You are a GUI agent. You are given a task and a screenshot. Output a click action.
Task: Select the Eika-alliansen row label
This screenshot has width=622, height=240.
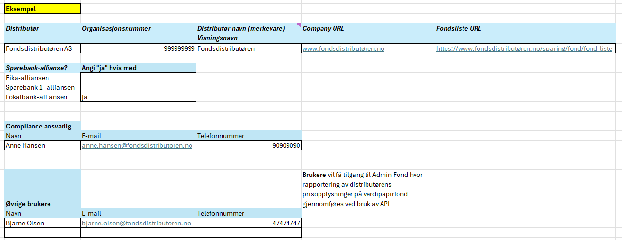click(43, 78)
